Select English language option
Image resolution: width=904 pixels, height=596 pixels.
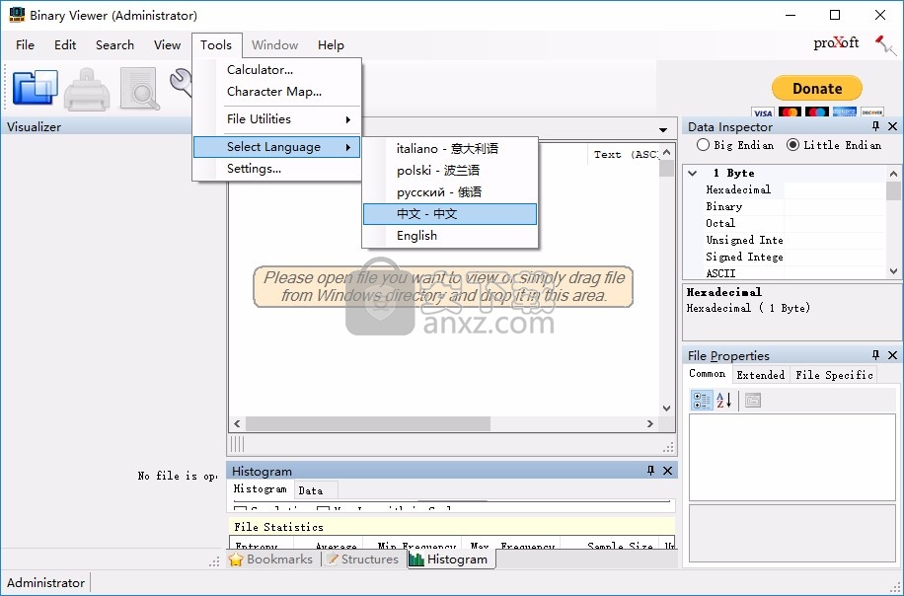[x=450, y=236]
